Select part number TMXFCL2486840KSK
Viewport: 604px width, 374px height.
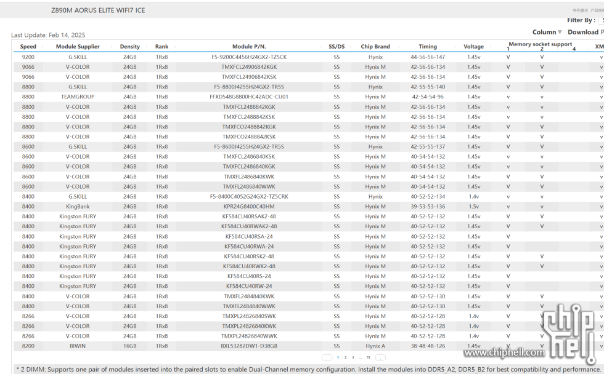click(x=249, y=157)
